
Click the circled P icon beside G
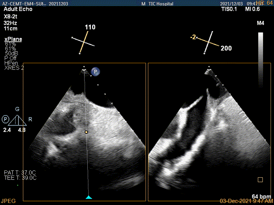click(x=6, y=118)
